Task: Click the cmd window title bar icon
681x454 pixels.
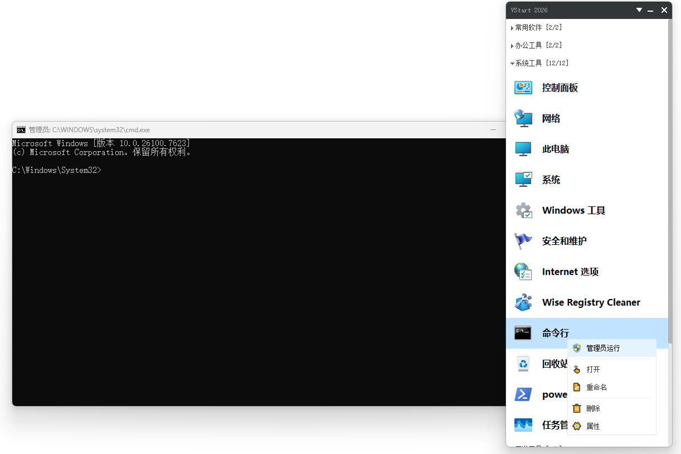Action: point(21,130)
